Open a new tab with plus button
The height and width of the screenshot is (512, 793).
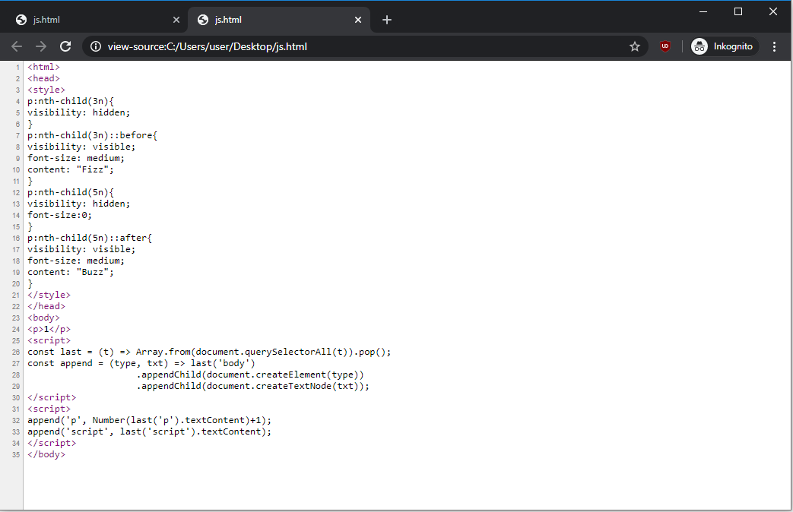[387, 20]
